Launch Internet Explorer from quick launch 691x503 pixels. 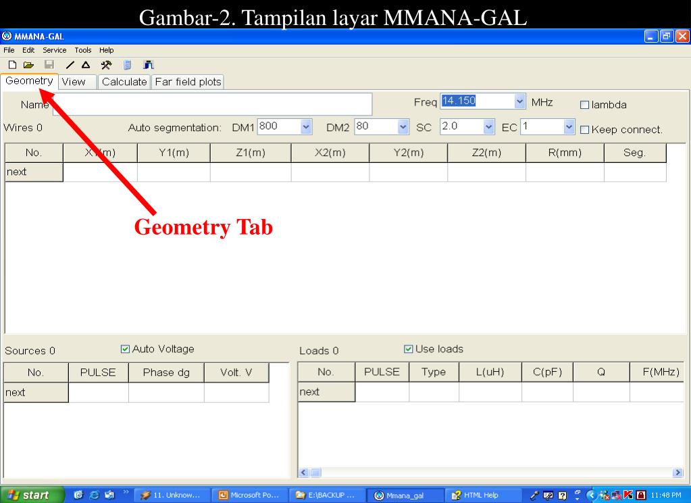coord(94,495)
